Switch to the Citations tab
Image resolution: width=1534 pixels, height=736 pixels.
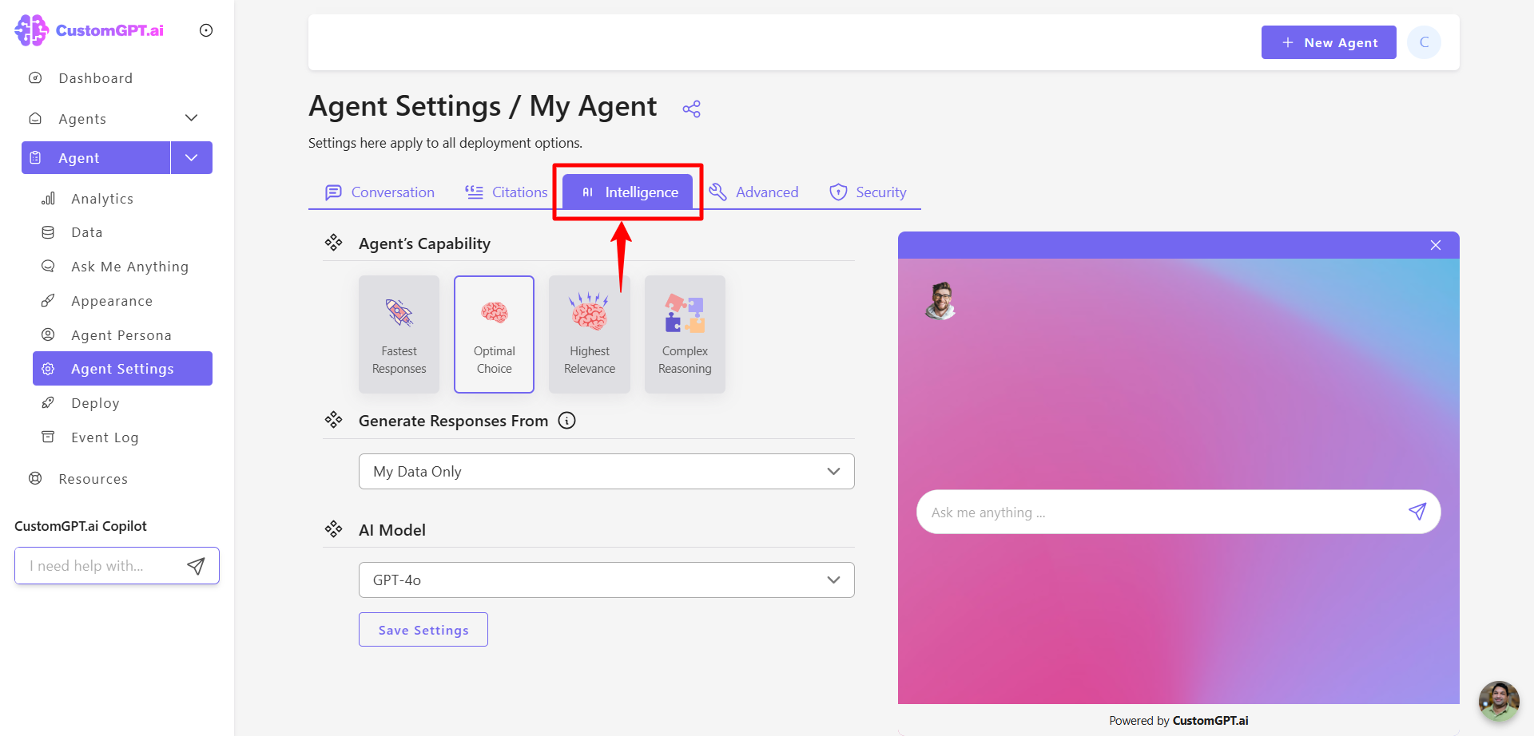(507, 192)
